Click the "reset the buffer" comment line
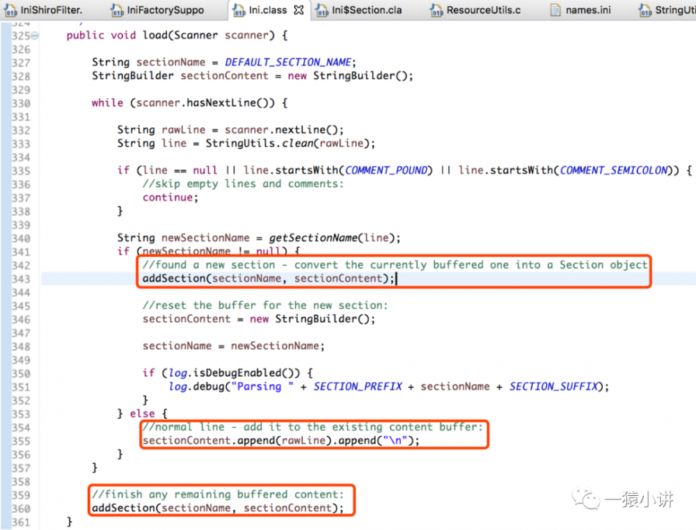The height and width of the screenshot is (530, 696). [x=265, y=305]
